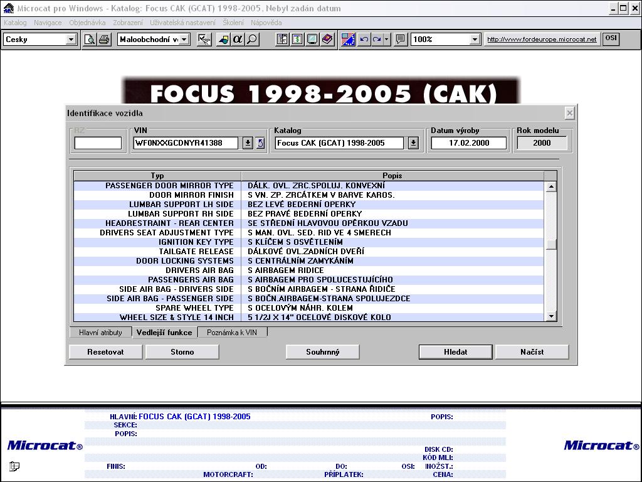Open the fordeurope.microcat.net link

(x=542, y=40)
